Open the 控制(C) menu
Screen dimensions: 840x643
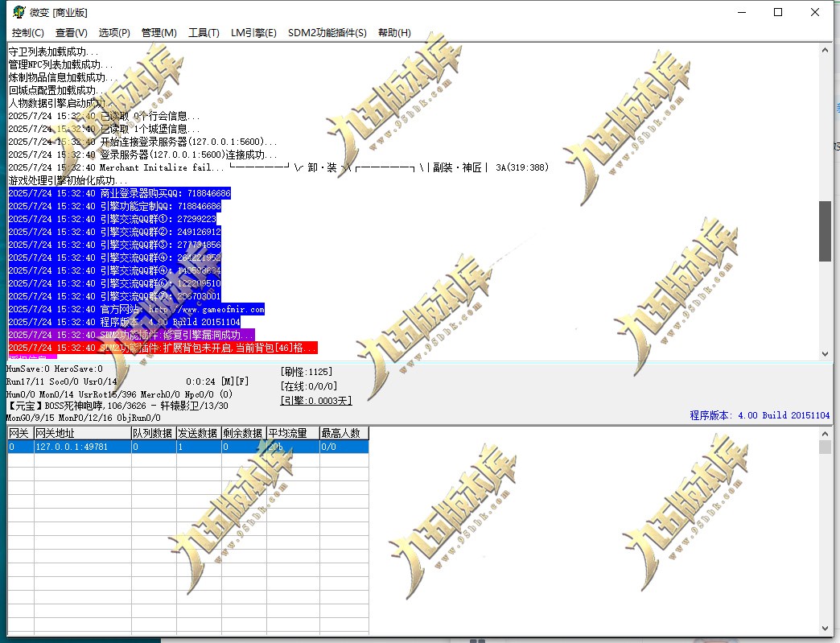point(28,33)
